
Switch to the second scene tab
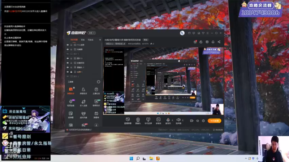click(x=83, y=40)
